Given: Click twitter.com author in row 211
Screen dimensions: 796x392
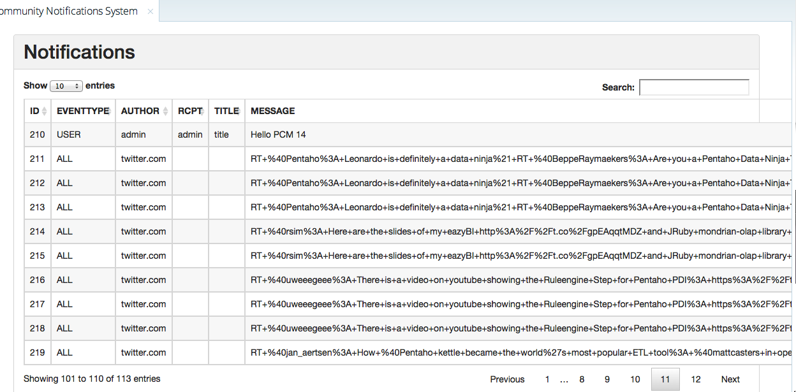Looking at the screenshot, I should click(144, 159).
